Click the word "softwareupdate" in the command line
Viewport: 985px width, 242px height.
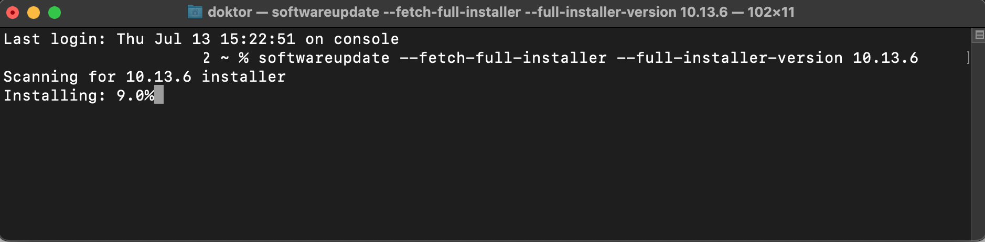(324, 58)
